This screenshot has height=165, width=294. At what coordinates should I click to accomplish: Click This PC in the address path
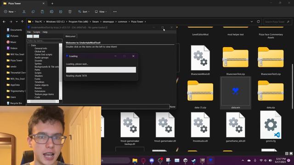[39, 22]
